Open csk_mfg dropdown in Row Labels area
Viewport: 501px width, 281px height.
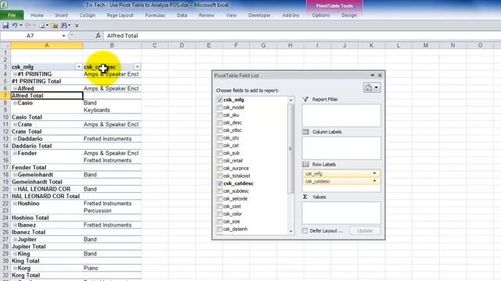click(374, 173)
